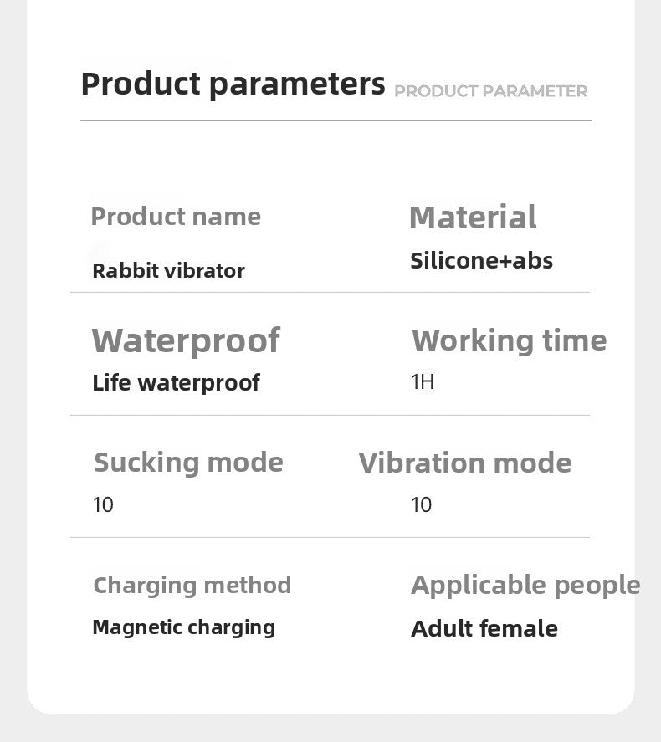Viewport: 661px width, 742px height.
Task: Click the Waterproof label
Action: coord(186,341)
